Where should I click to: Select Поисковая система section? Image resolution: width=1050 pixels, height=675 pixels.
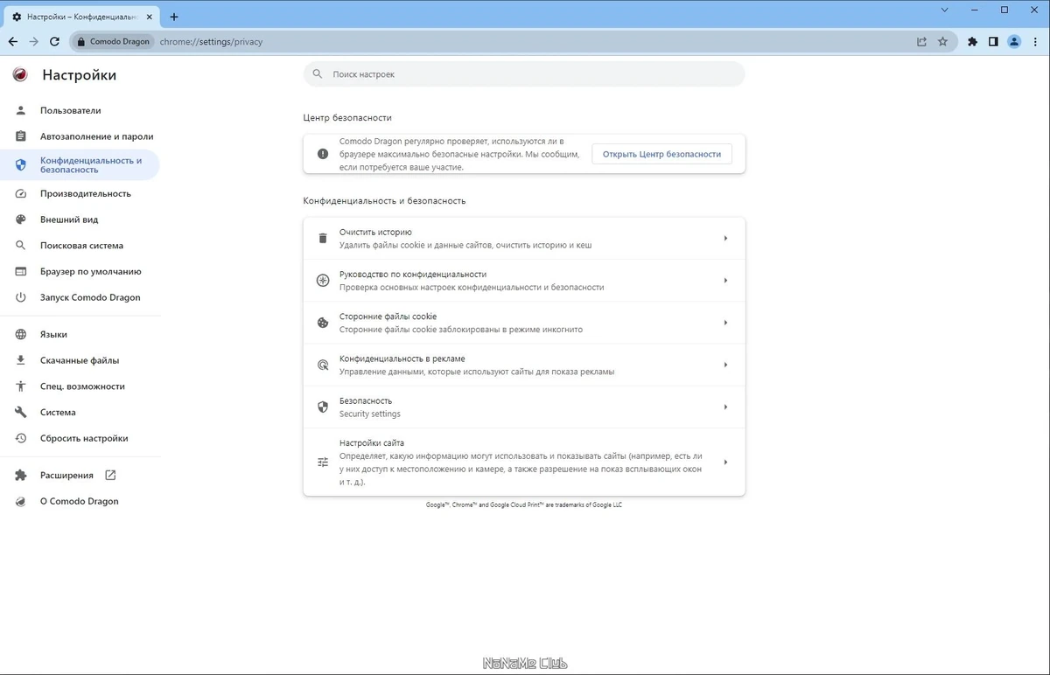point(80,246)
